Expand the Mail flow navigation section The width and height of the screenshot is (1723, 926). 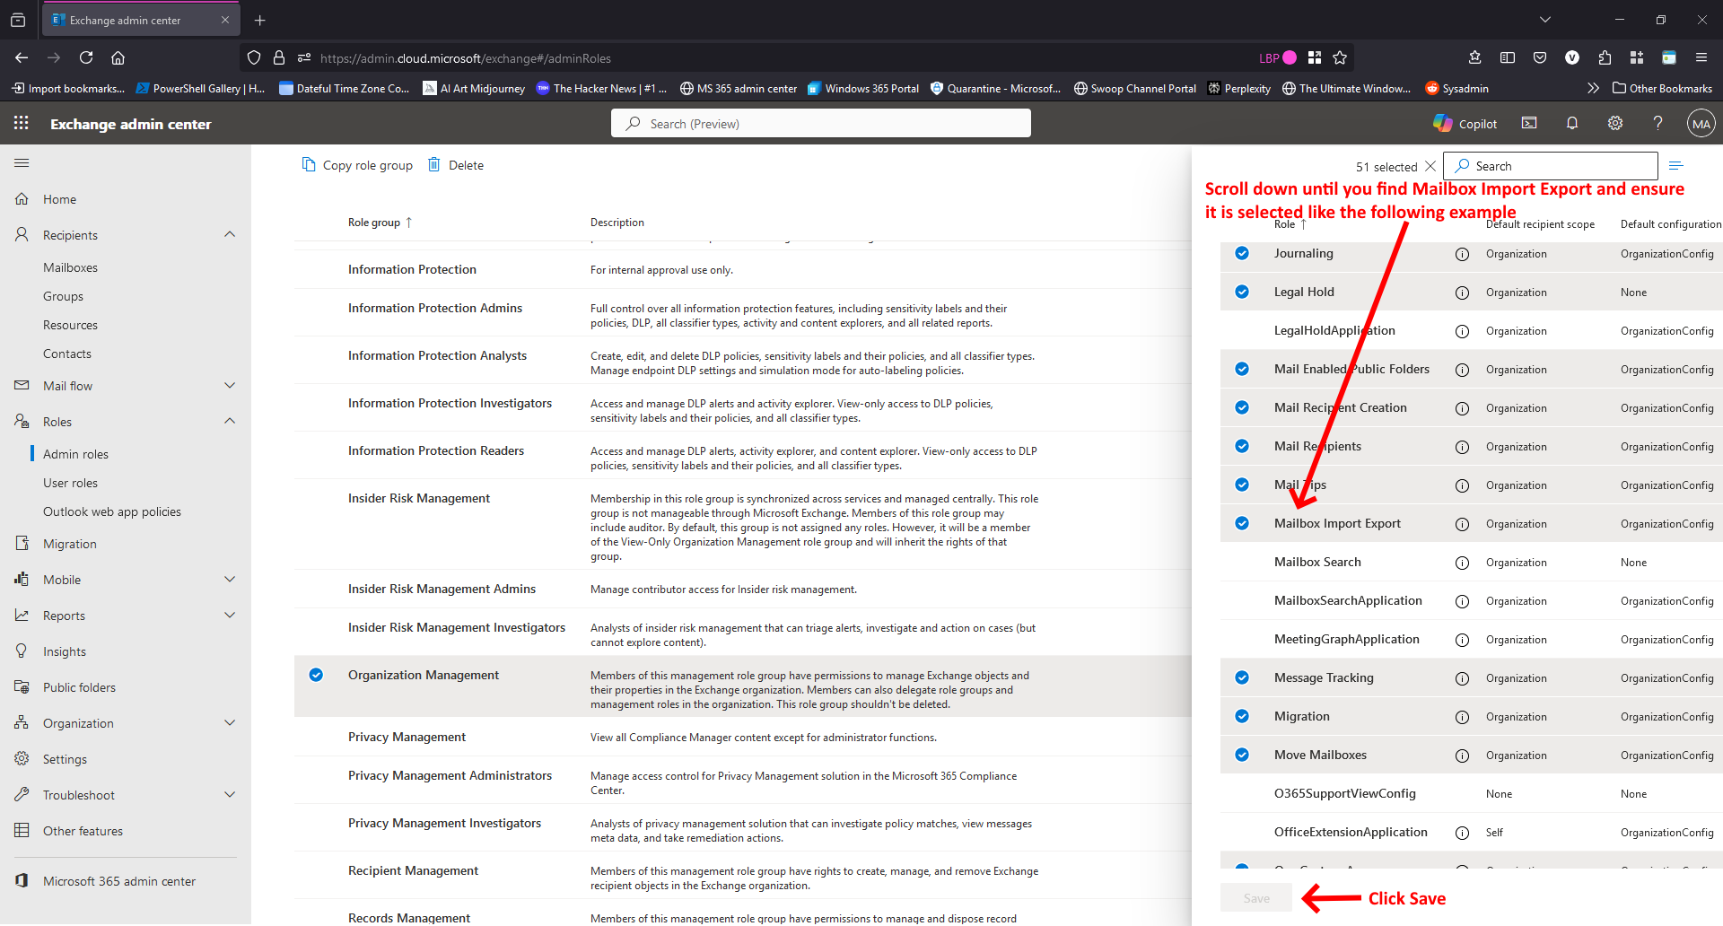click(230, 385)
